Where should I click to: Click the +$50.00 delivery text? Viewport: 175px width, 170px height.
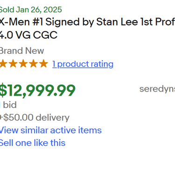[35, 118]
